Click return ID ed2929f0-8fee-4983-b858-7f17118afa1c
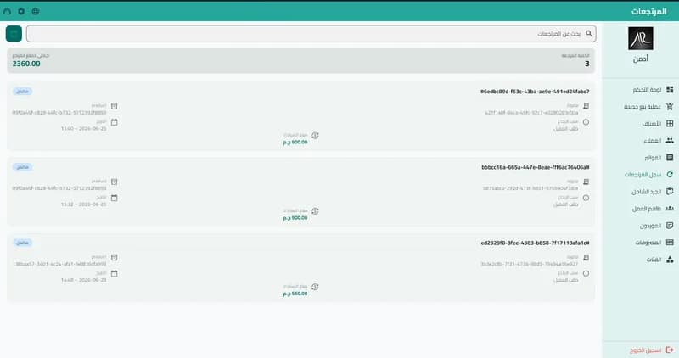Screen dimensions: 679x358 click(x=535, y=243)
